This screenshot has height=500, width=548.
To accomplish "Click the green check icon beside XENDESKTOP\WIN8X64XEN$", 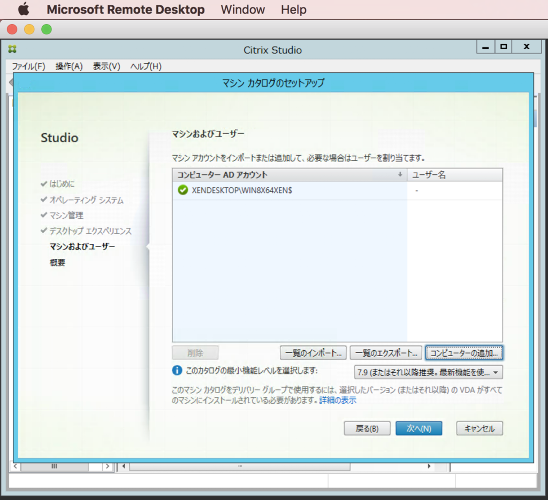I will [183, 190].
